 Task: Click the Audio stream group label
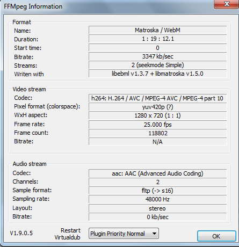30,164
